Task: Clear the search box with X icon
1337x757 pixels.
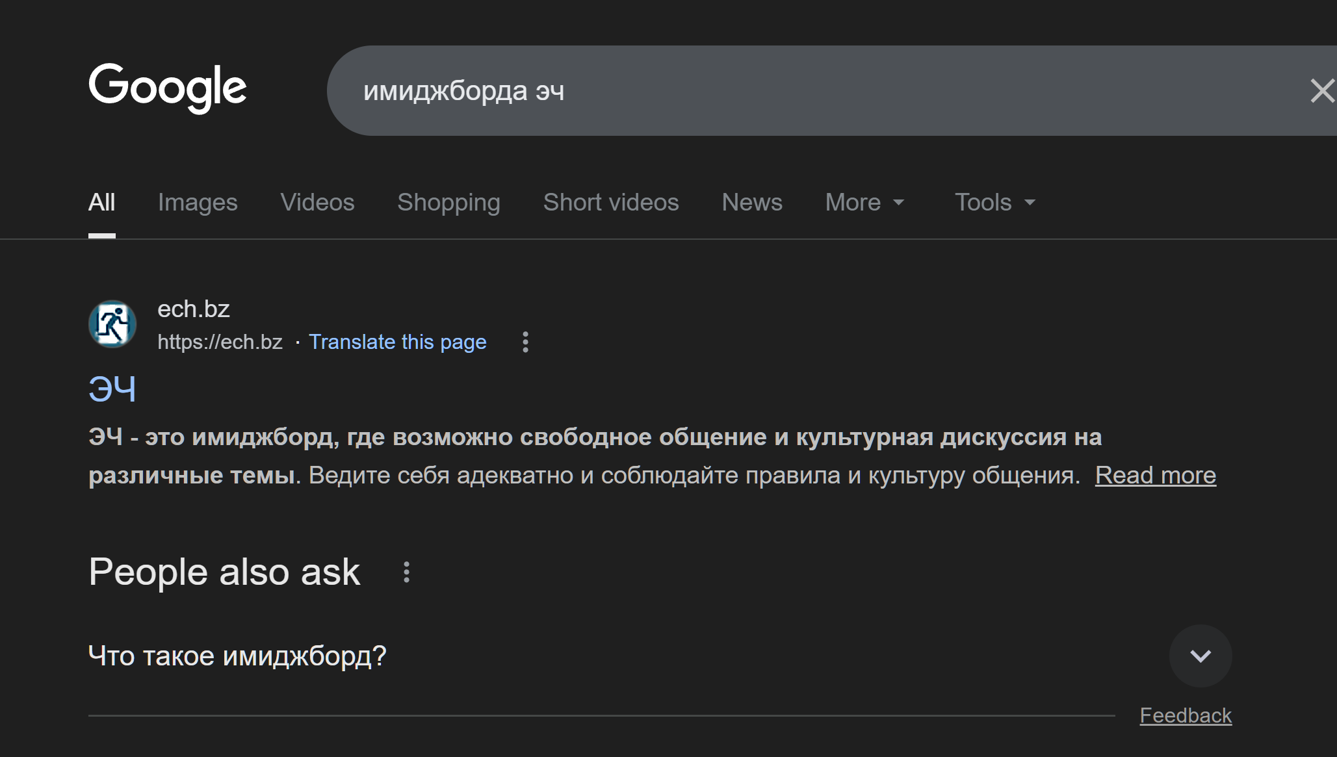Action: [x=1321, y=91]
